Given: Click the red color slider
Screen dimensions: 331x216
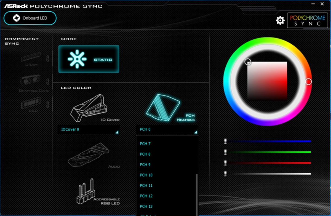Looking at the screenshot, I should [268, 163].
